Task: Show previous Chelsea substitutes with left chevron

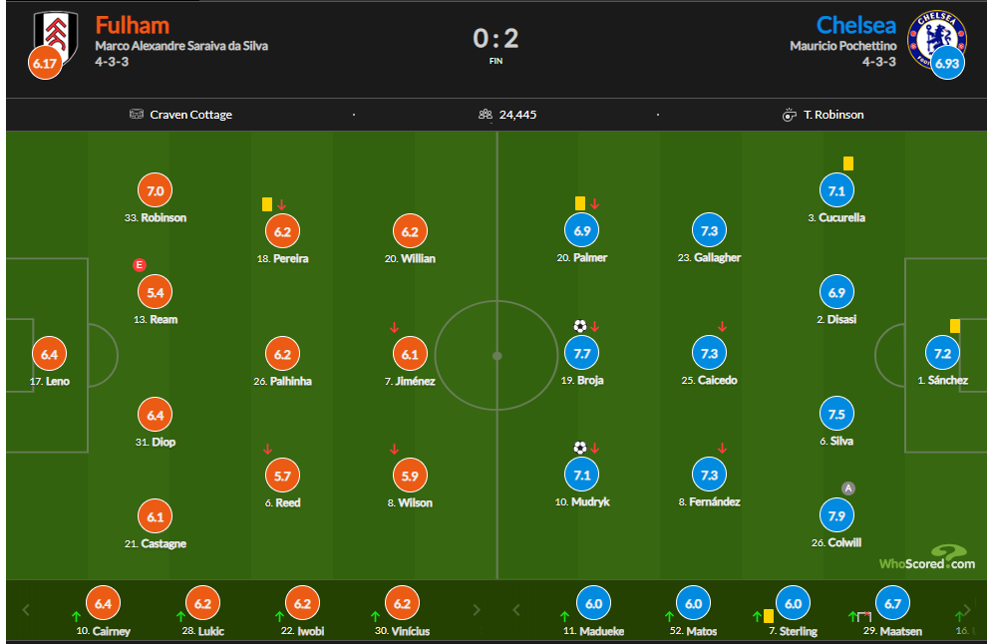Action: pos(516,609)
